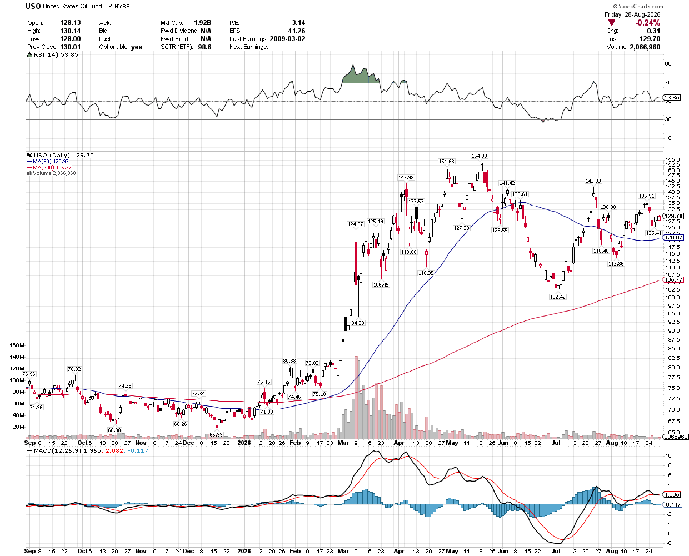
Task: Click the 125.41 latest low label
Action: (x=653, y=233)
